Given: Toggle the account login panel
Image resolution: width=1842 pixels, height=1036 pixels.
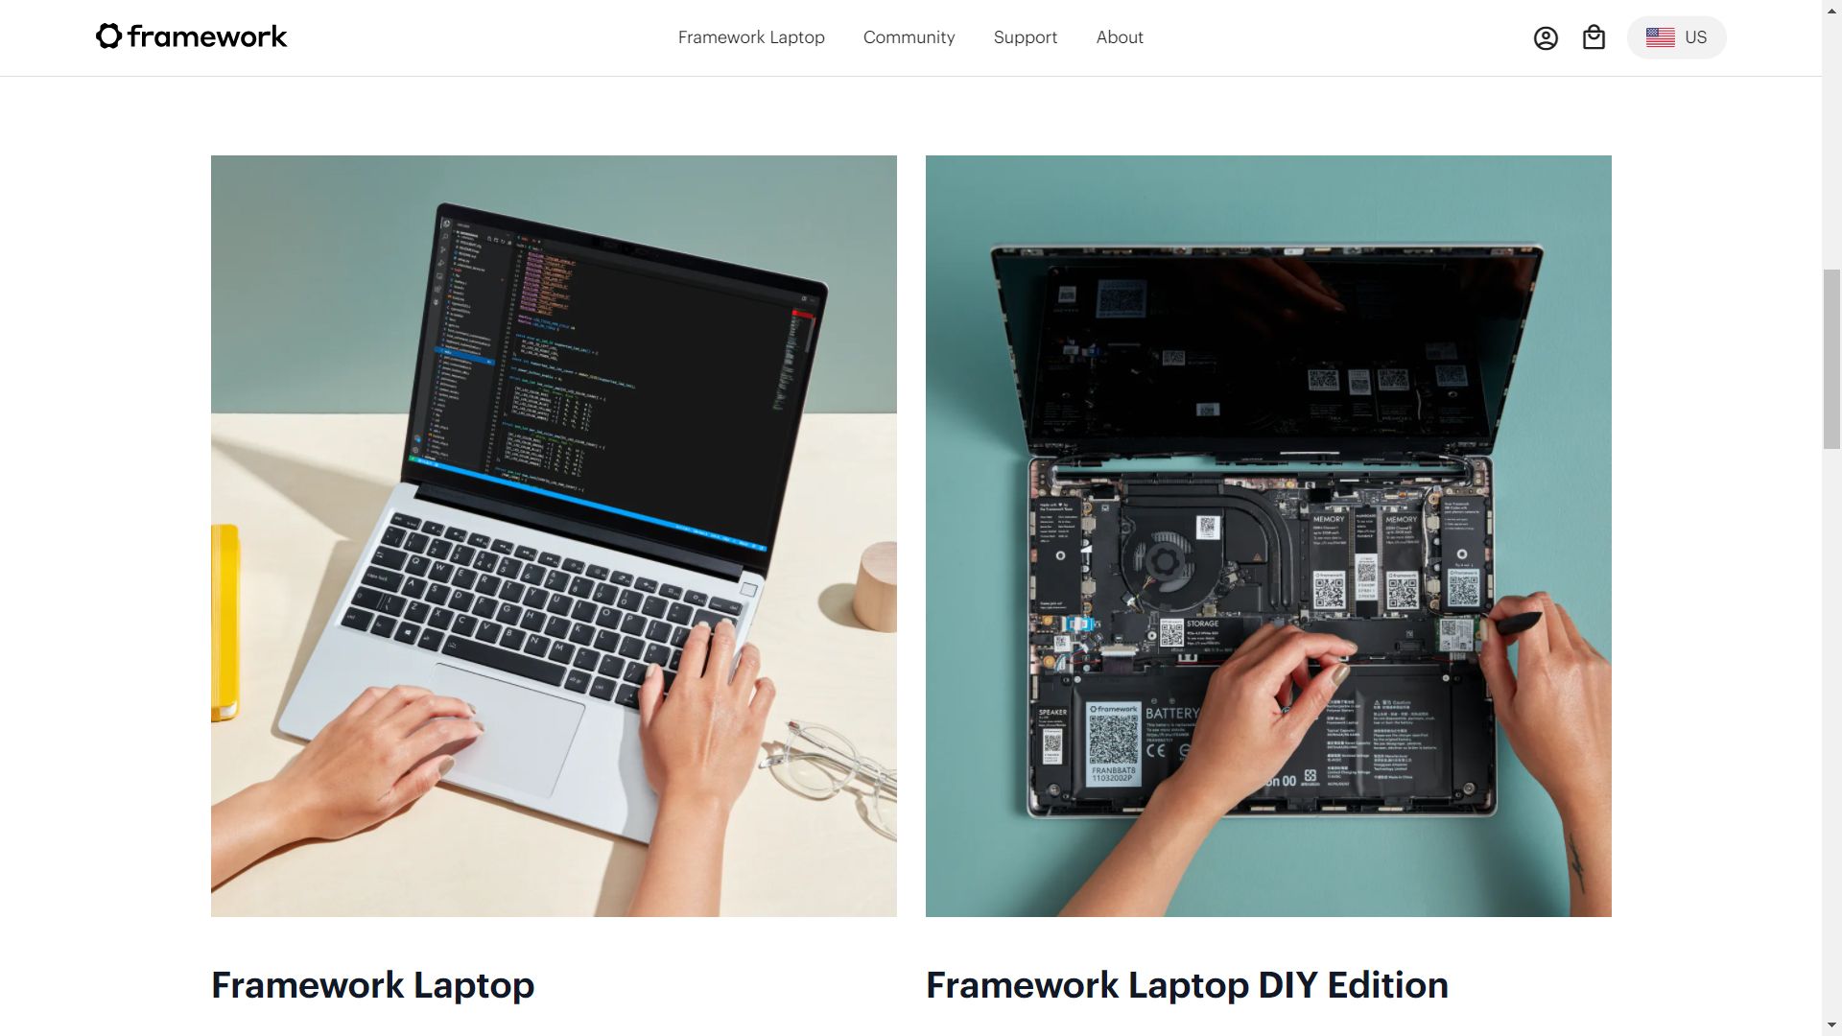Looking at the screenshot, I should tap(1545, 36).
